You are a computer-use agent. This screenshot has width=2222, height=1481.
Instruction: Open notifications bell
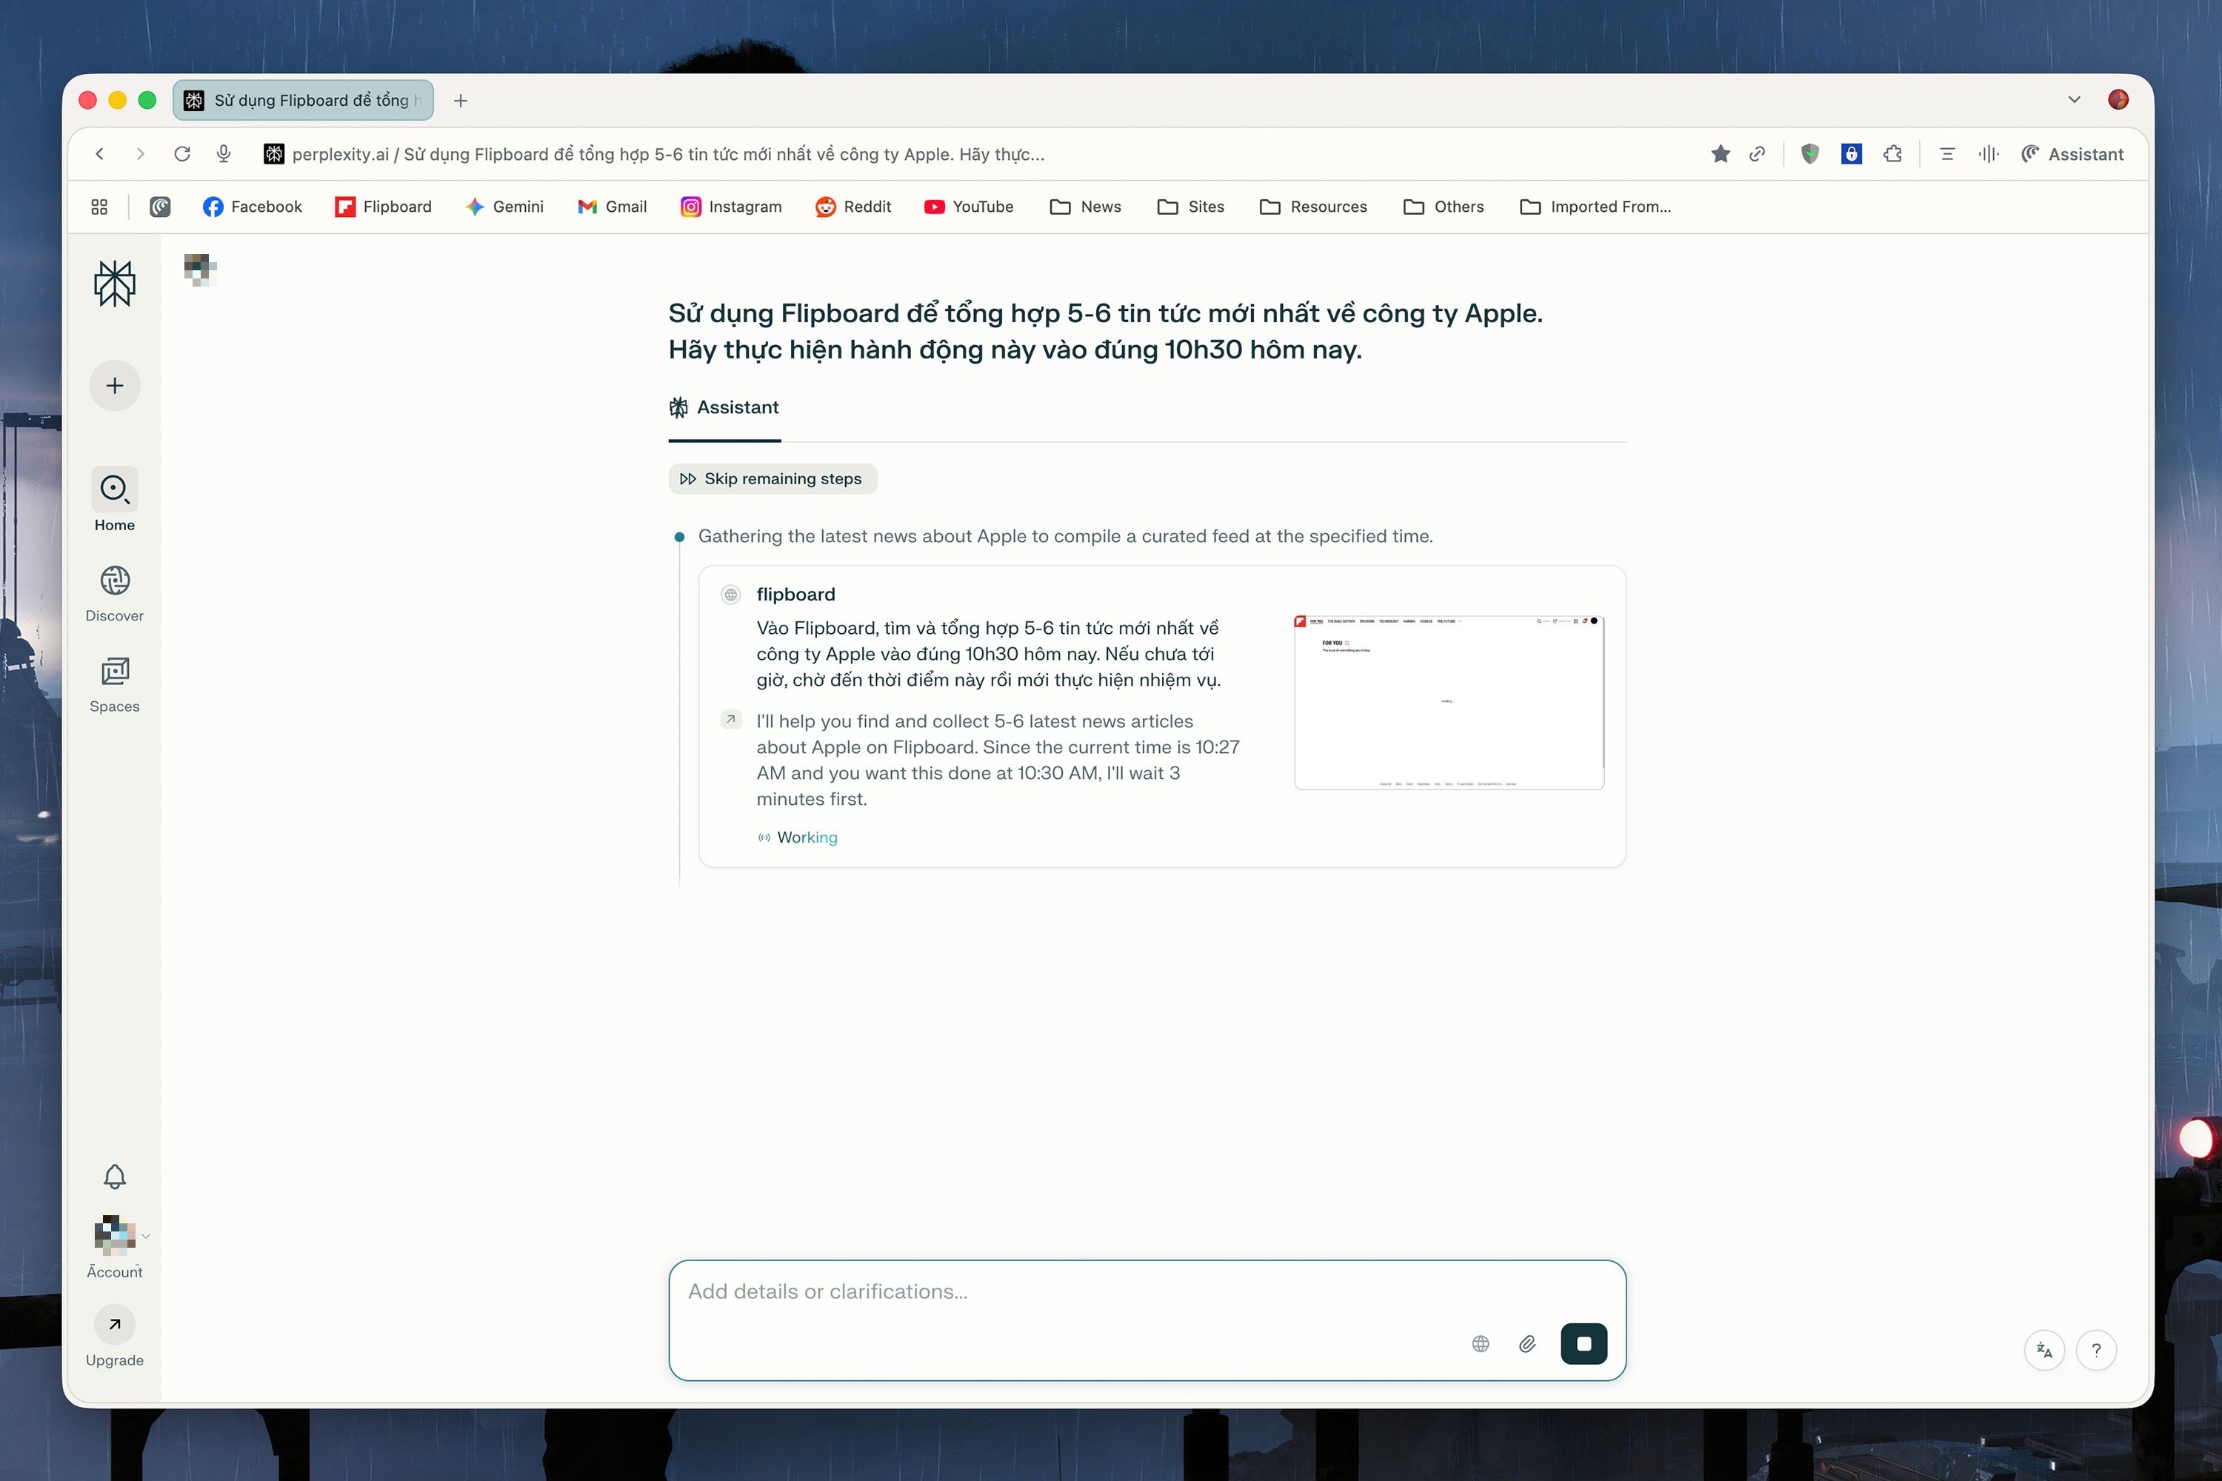tap(114, 1176)
